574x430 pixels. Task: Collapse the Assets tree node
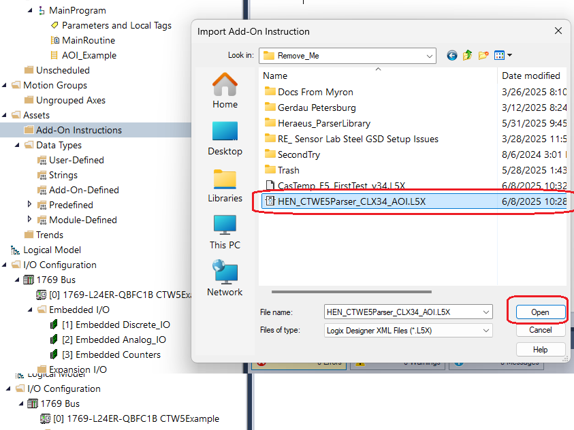click(x=4, y=115)
